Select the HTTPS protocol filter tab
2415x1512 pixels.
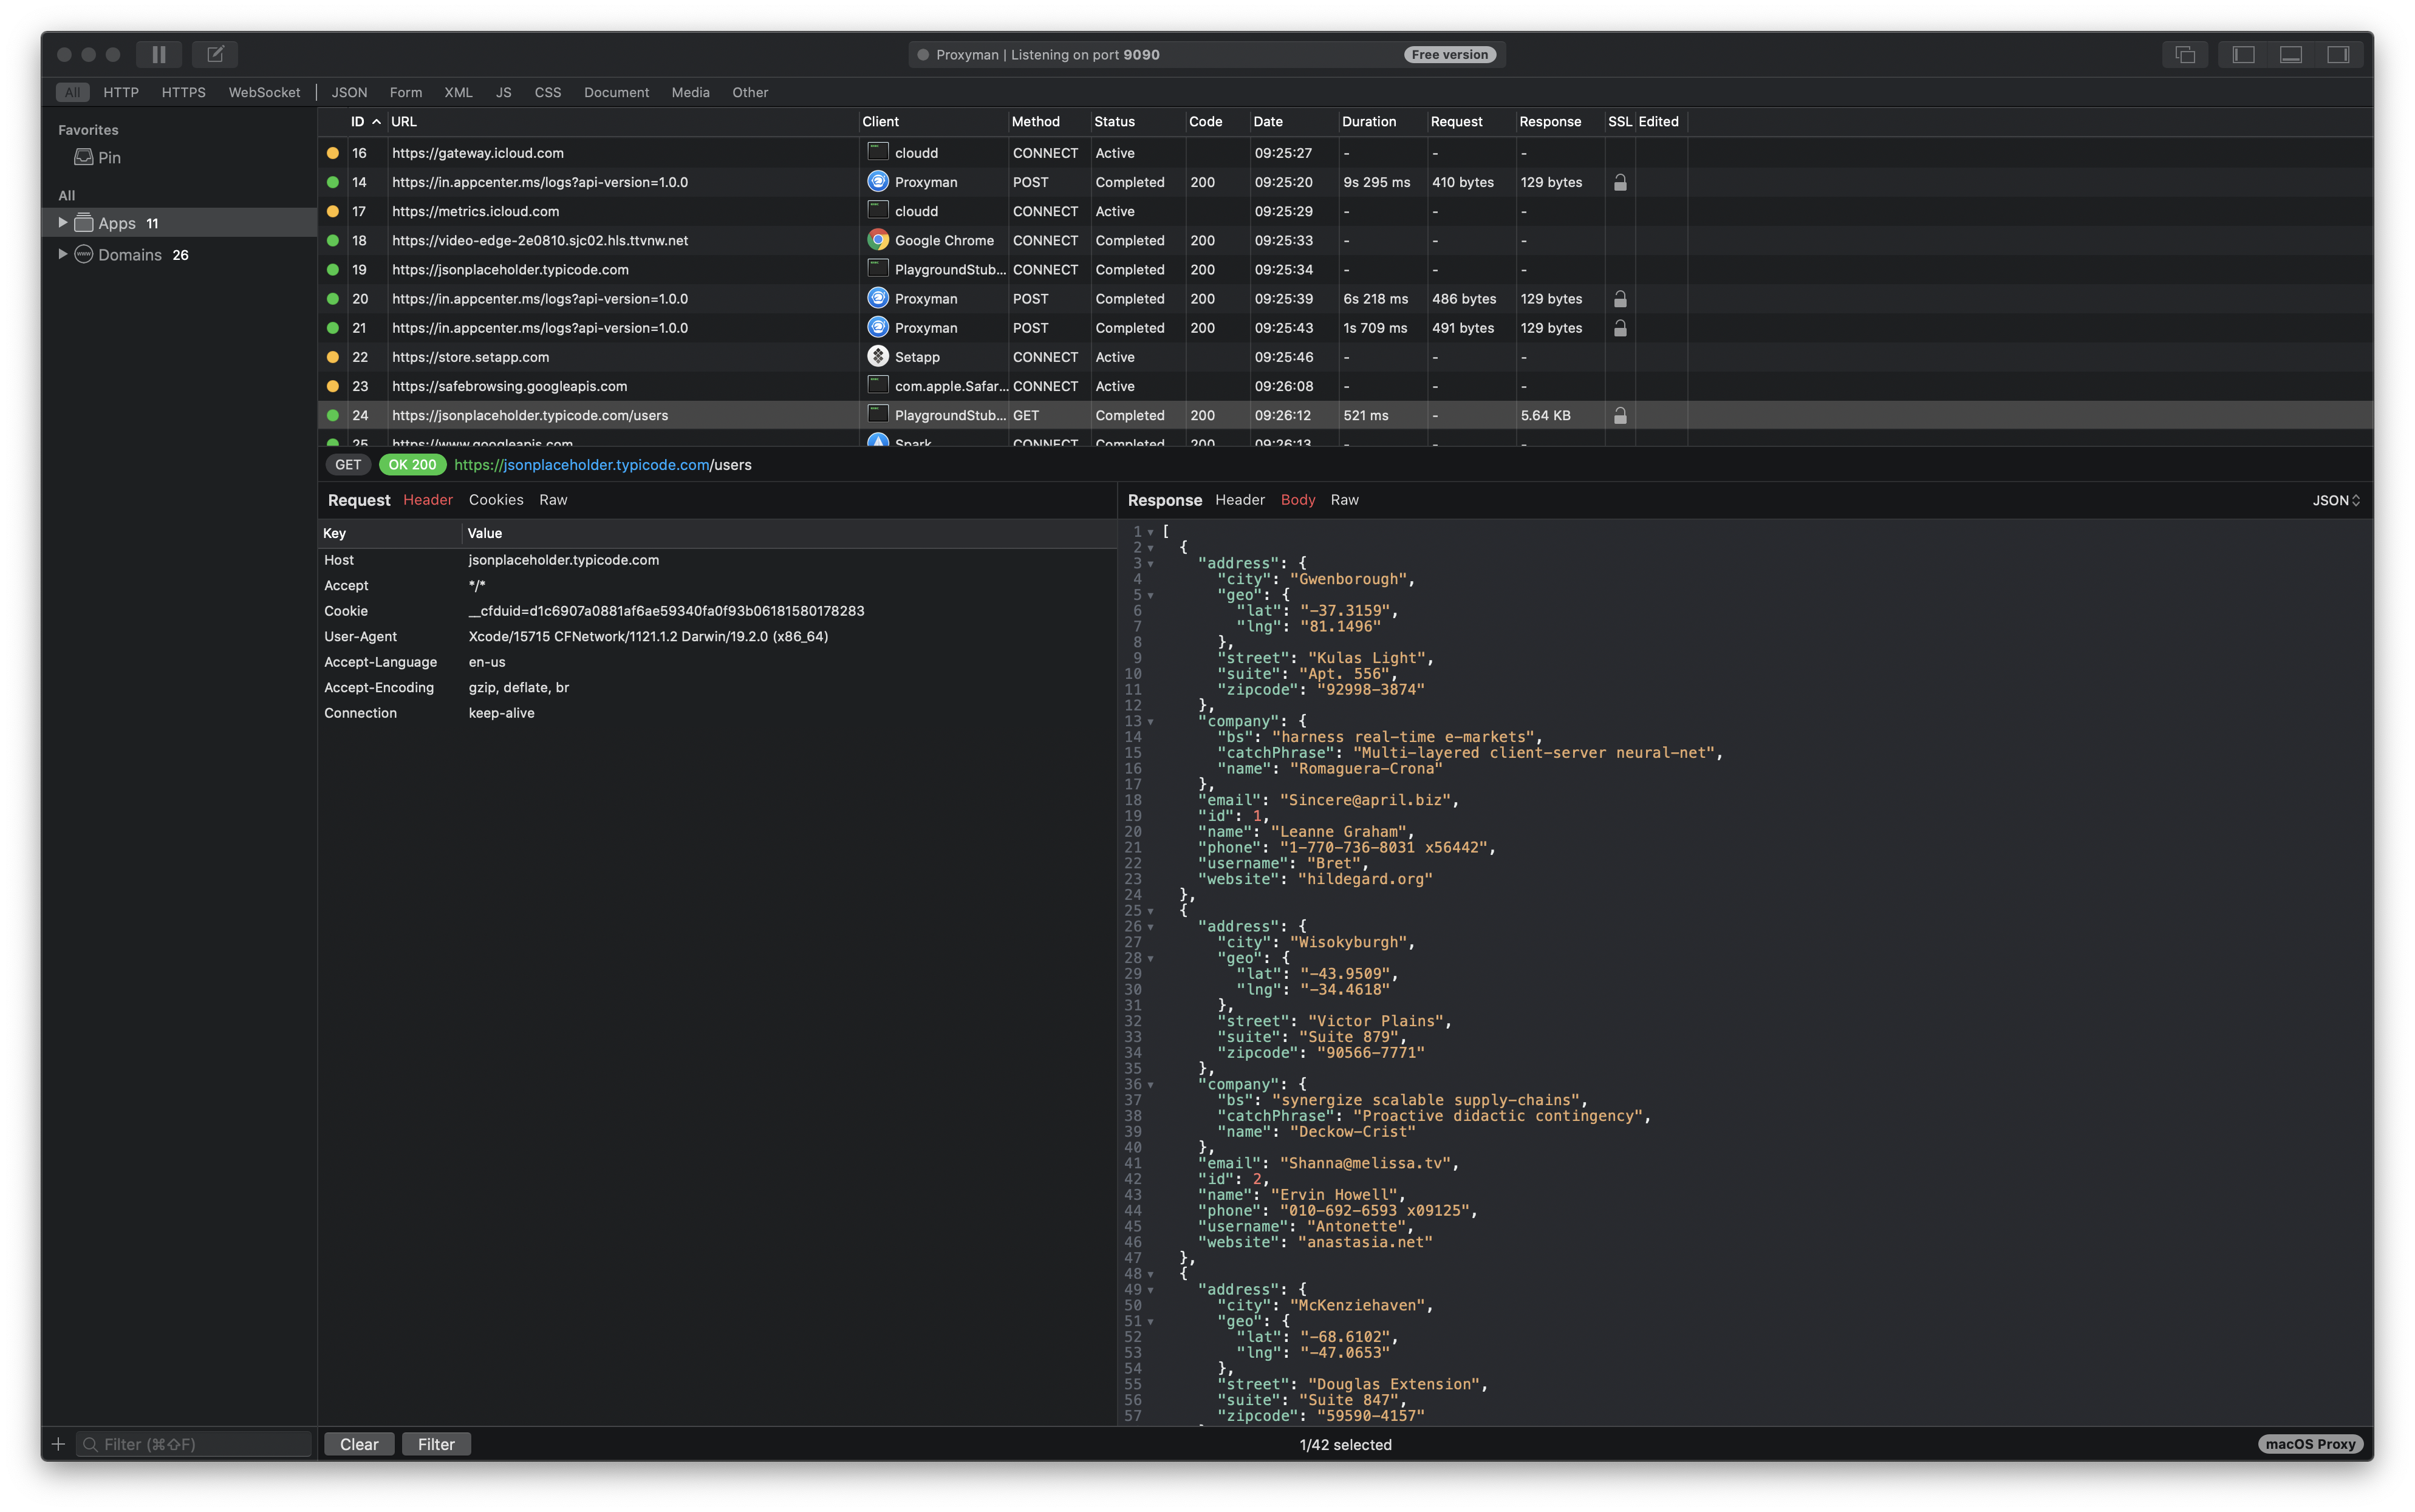(x=183, y=92)
